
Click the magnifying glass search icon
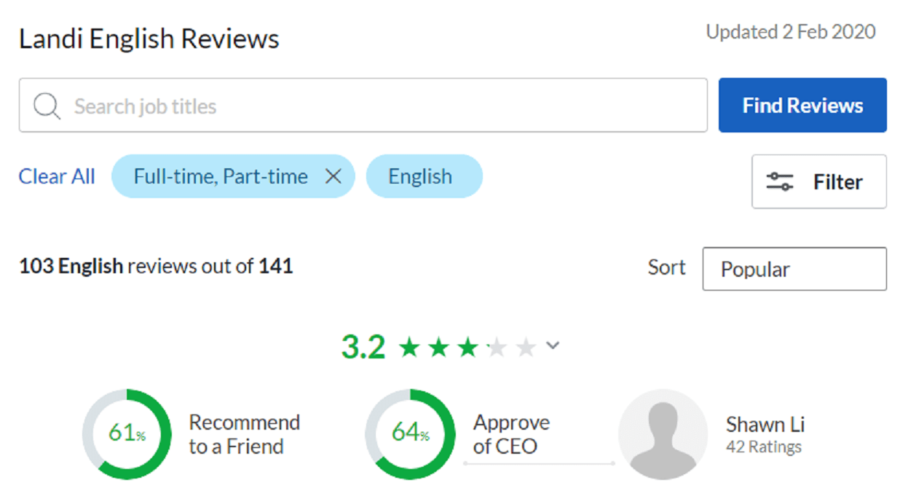point(47,106)
